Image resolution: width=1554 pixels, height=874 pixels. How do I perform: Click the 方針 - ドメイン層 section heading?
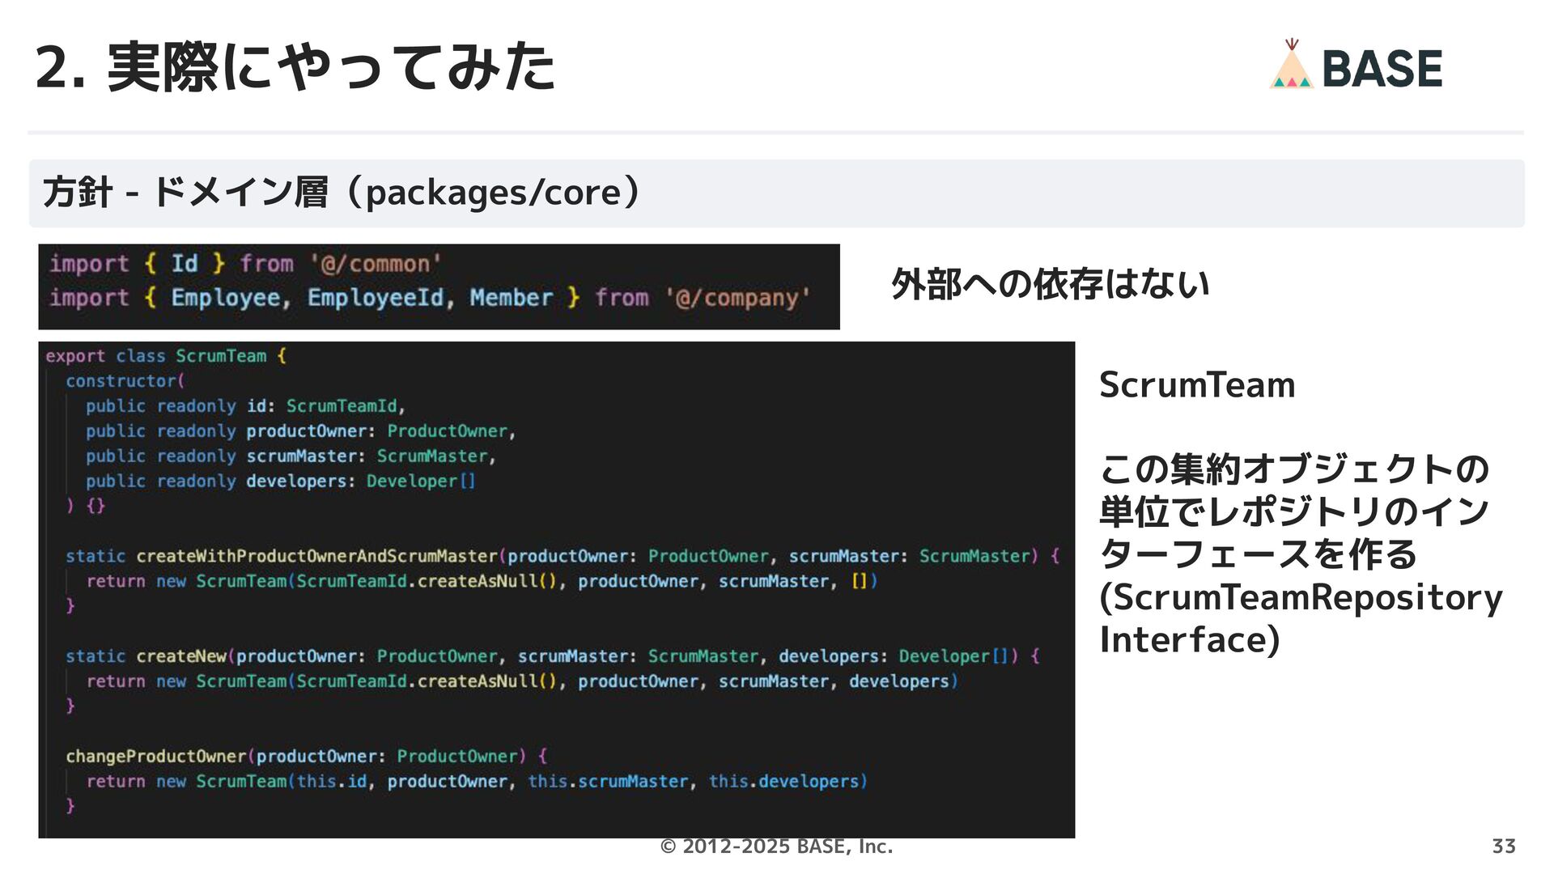click(x=342, y=193)
